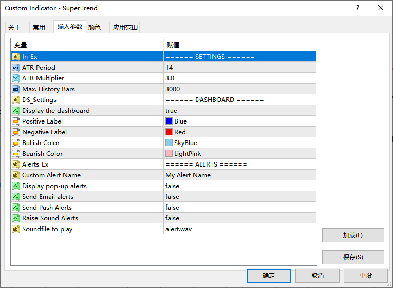Image resolution: width=393 pixels, height=288 pixels.
Task: Click the double-type icon beside ATR Multiplier
Action: (16, 78)
